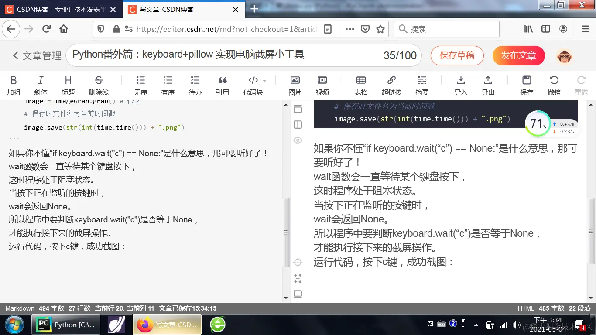
Task: Show hidden tray icons arrow
Action: (476, 325)
